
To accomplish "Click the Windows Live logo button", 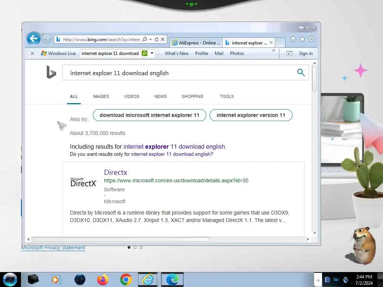I will click(x=58, y=53).
